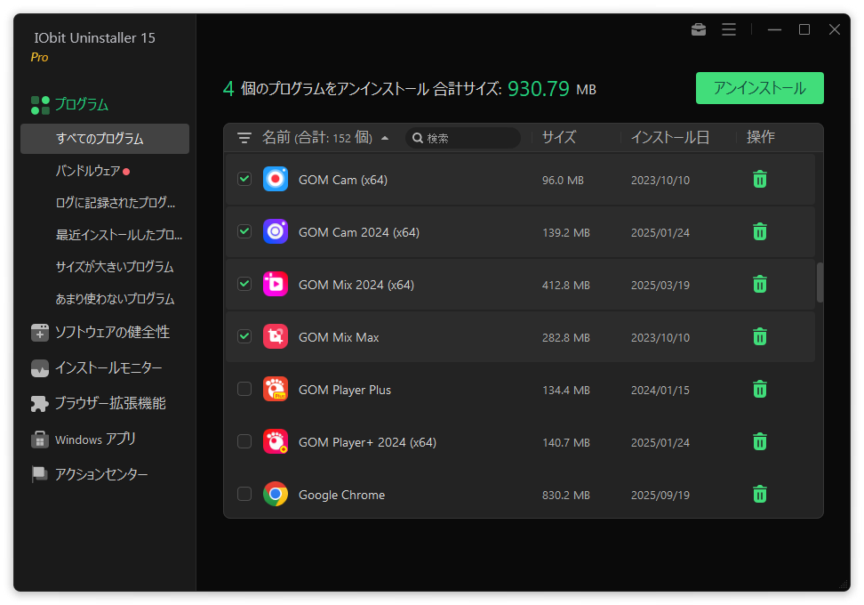
Task: Select サイズが大きいプログラム in sidebar
Action: point(115,267)
